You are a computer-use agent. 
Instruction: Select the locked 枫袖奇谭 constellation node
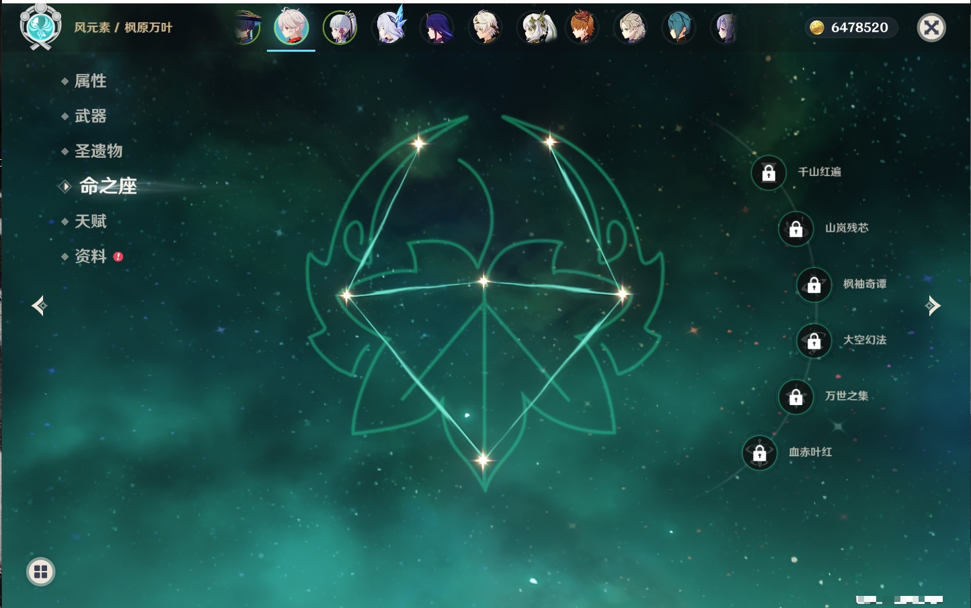pos(814,285)
